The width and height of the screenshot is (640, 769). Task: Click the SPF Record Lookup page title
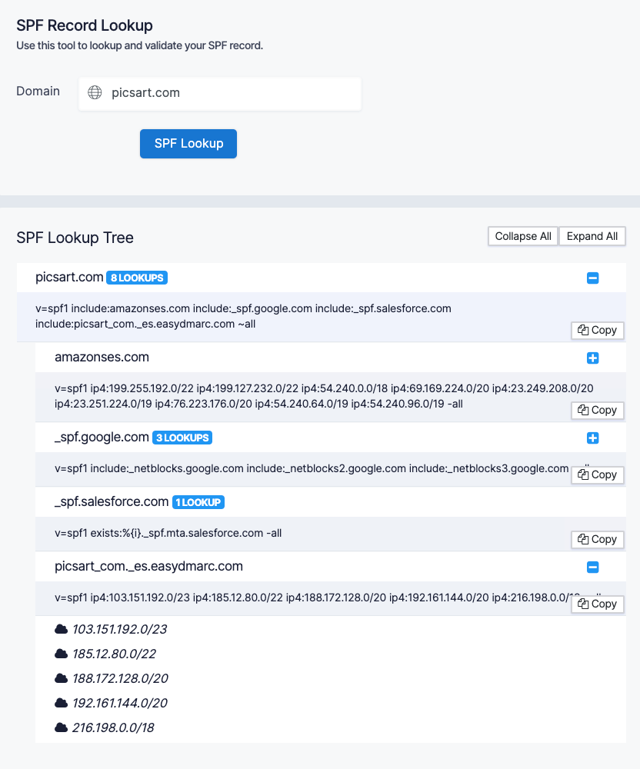pos(85,25)
